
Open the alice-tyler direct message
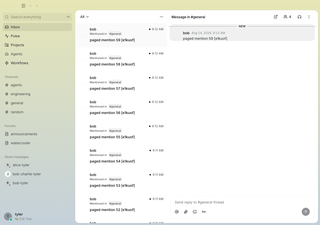pos(37,165)
